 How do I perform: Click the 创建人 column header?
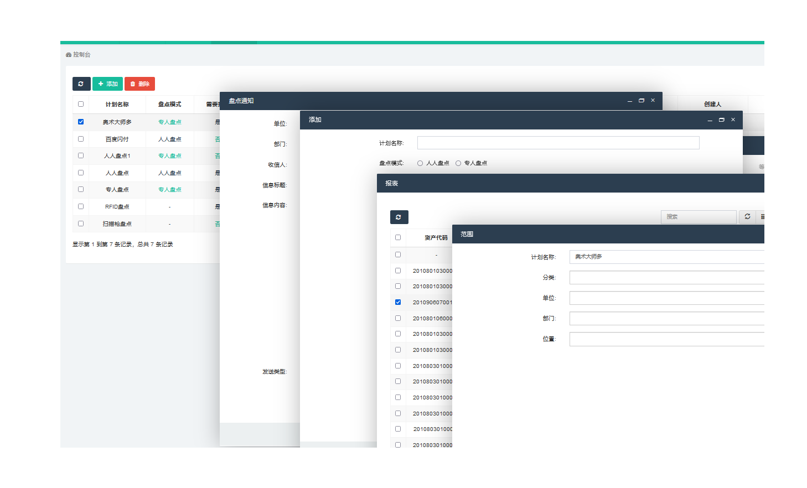[713, 104]
